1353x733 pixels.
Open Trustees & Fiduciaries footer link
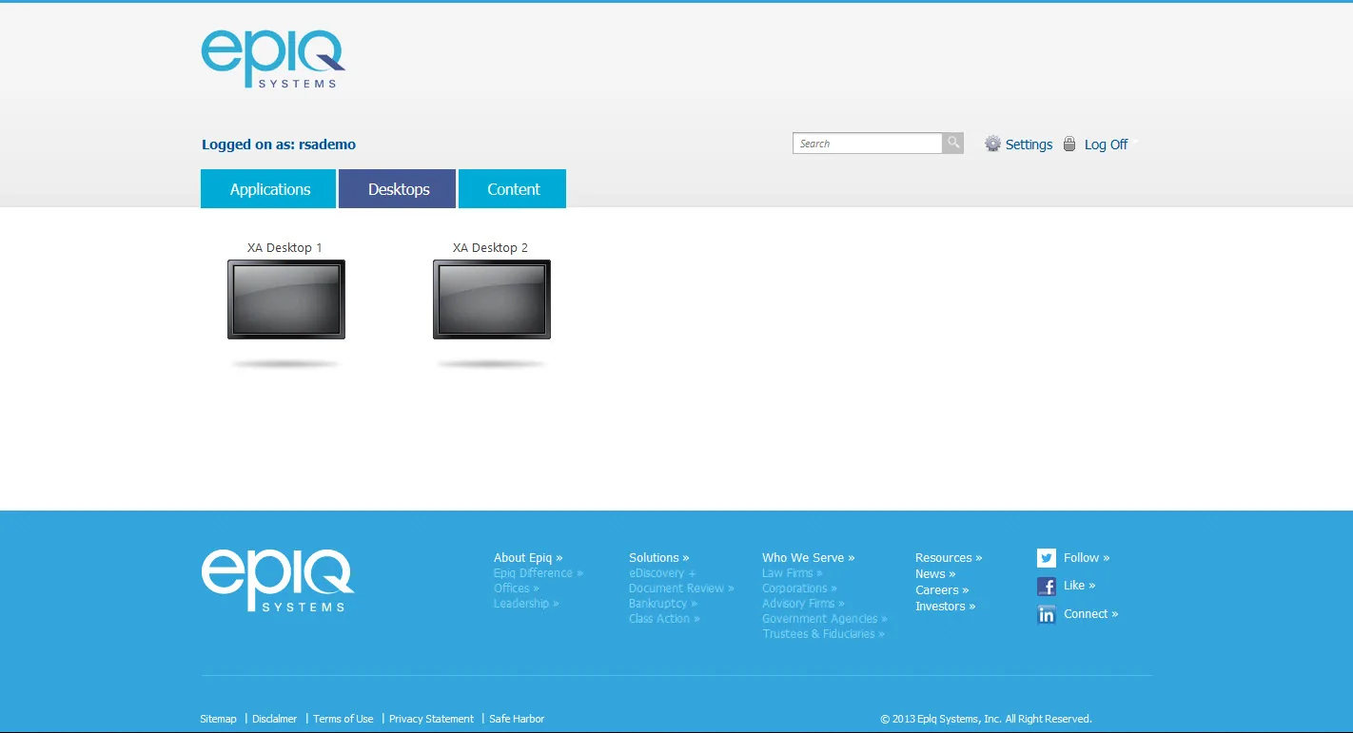(823, 634)
